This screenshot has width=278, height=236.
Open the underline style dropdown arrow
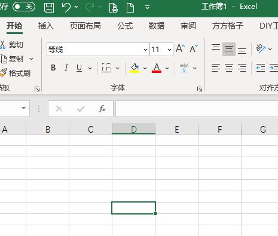(90, 68)
